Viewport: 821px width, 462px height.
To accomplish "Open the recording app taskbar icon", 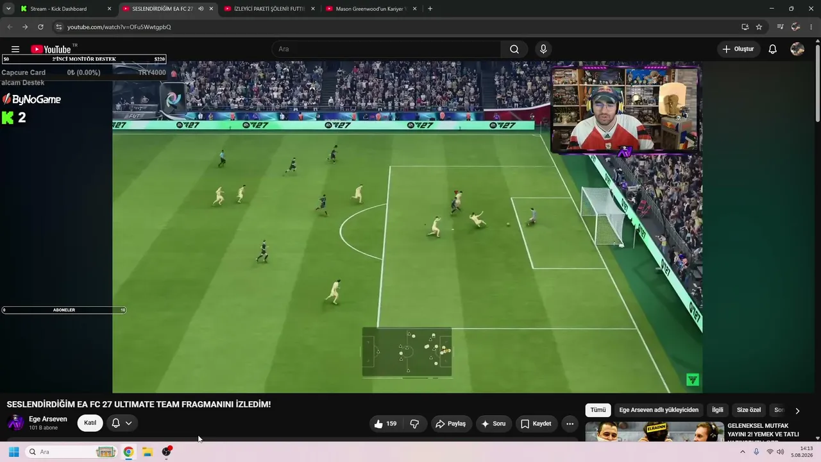I will pyautogui.click(x=167, y=452).
